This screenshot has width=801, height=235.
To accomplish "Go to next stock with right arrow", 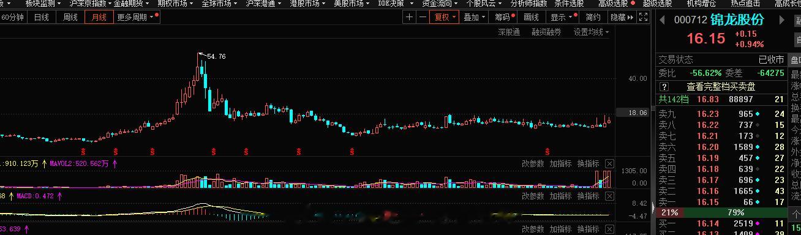I will tap(782, 20).
